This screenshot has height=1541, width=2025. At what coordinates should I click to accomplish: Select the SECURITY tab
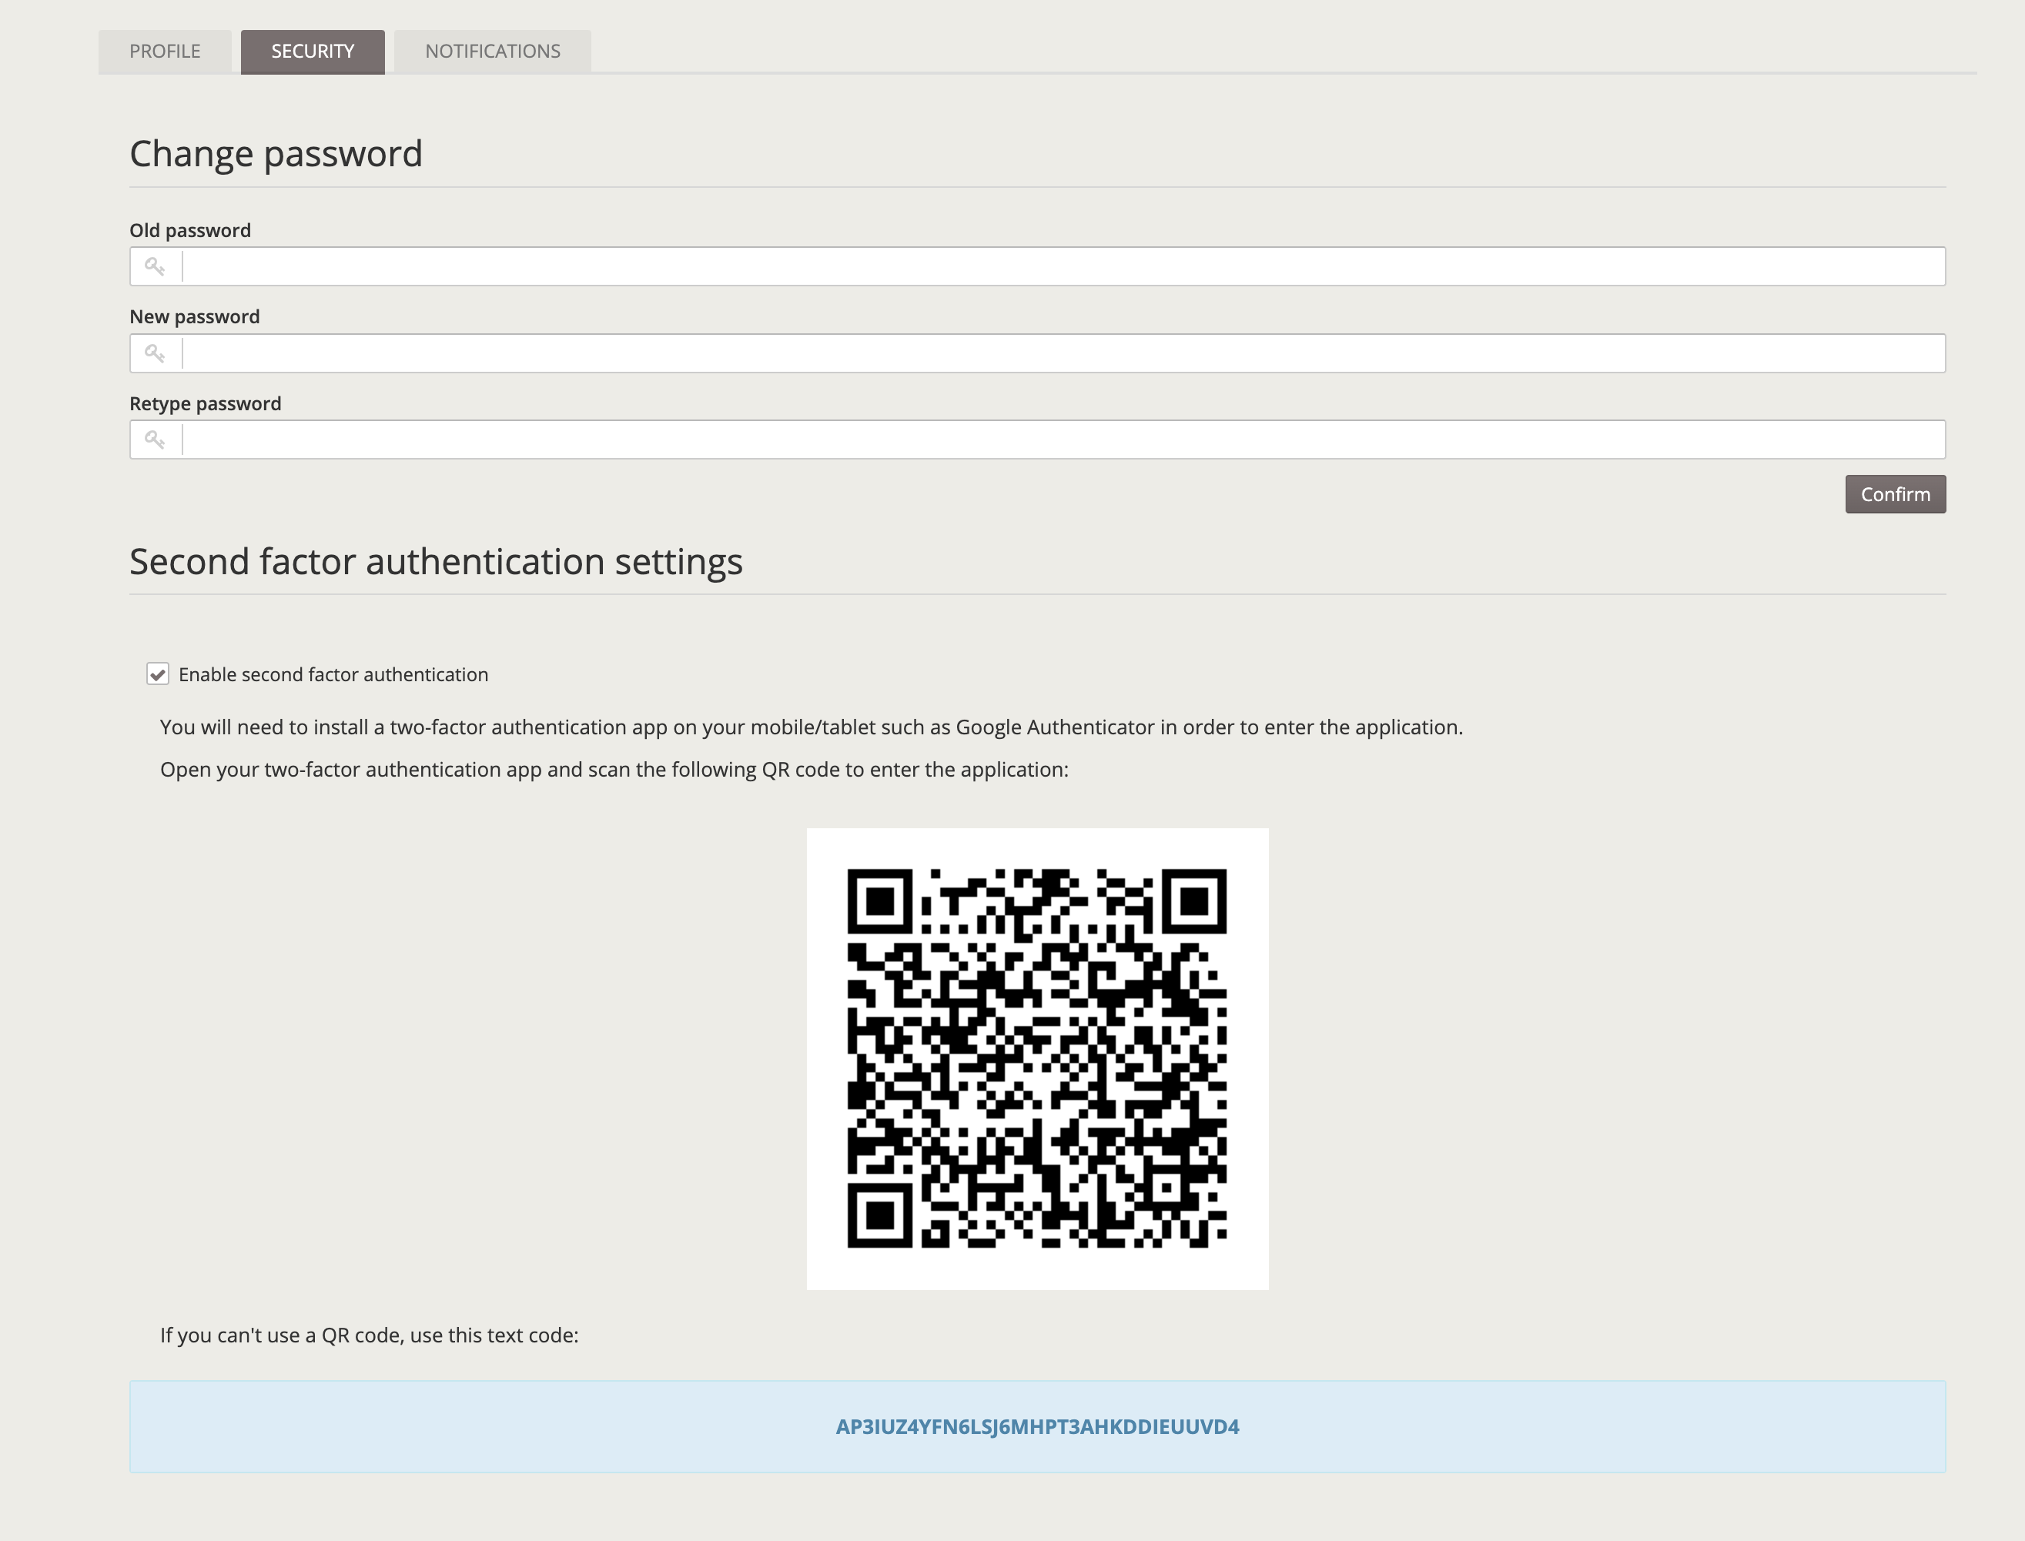313,52
